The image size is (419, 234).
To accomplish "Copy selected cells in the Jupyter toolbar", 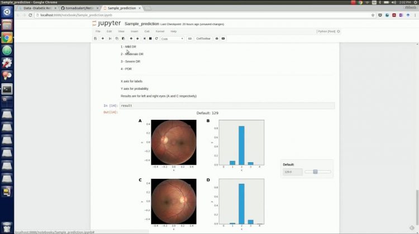I will tap(117, 38).
